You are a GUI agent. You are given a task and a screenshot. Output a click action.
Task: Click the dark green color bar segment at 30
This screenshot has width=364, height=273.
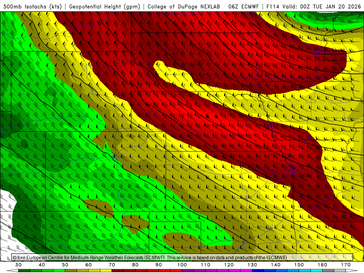[24, 271]
